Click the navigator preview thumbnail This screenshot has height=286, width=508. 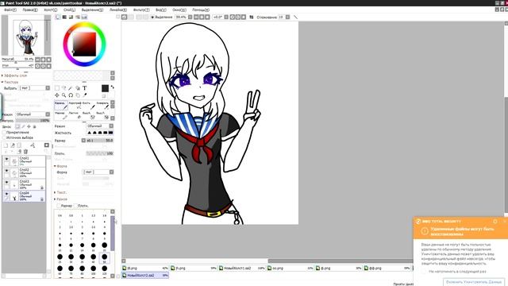point(26,36)
